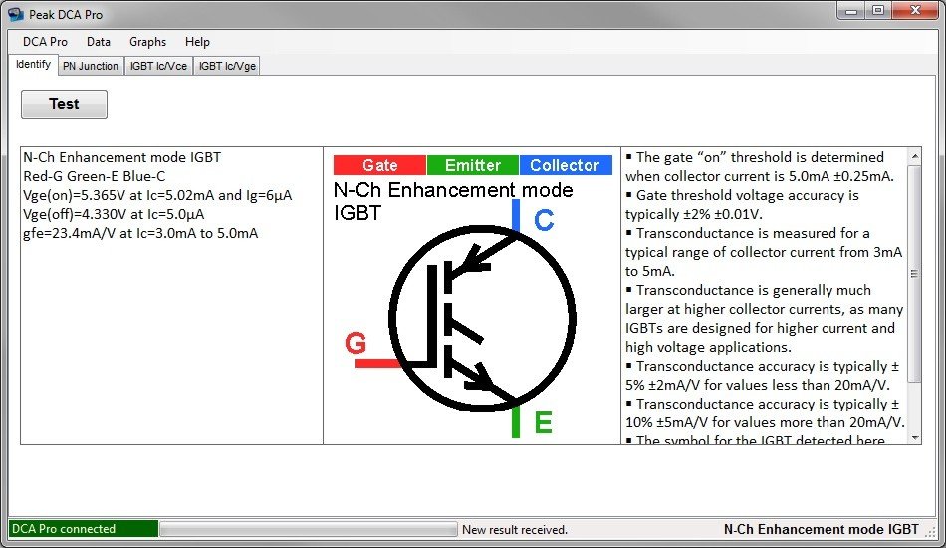Select the Vge(off)=4.330V result line
This screenshot has height=548, width=946.
pos(114,214)
